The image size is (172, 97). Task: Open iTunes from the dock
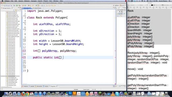coord(36,93)
